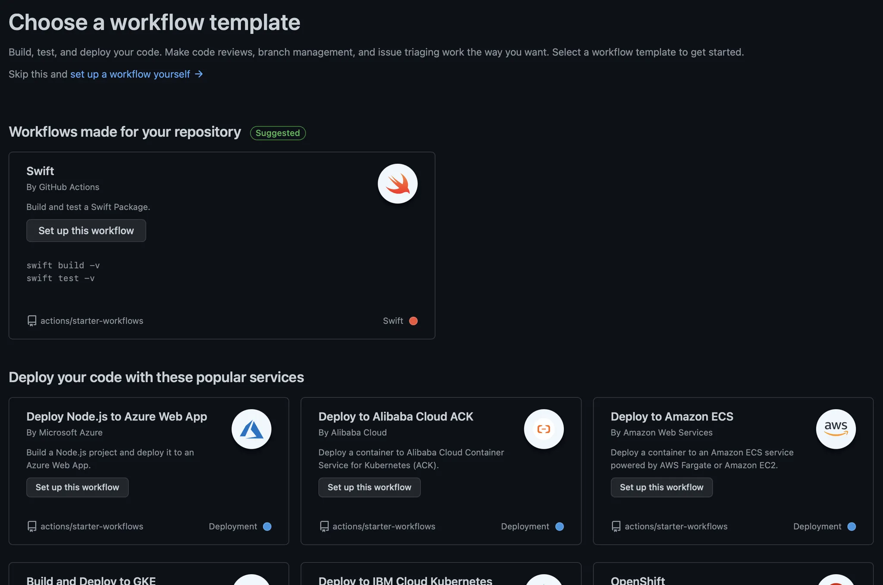Click the Swift bird logo icon
This screenshot has width=883, height=585.
point(398,184)
